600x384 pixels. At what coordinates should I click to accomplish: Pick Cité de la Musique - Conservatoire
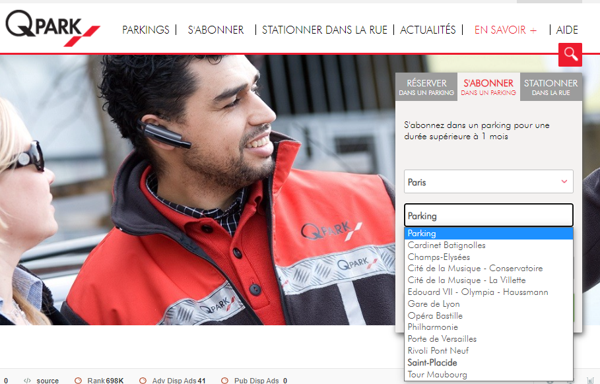(x=488, y=269)
